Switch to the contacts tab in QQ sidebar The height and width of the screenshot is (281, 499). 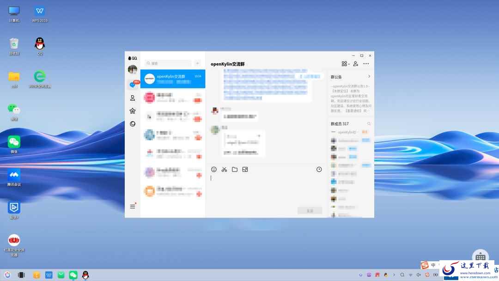point(133,98)
